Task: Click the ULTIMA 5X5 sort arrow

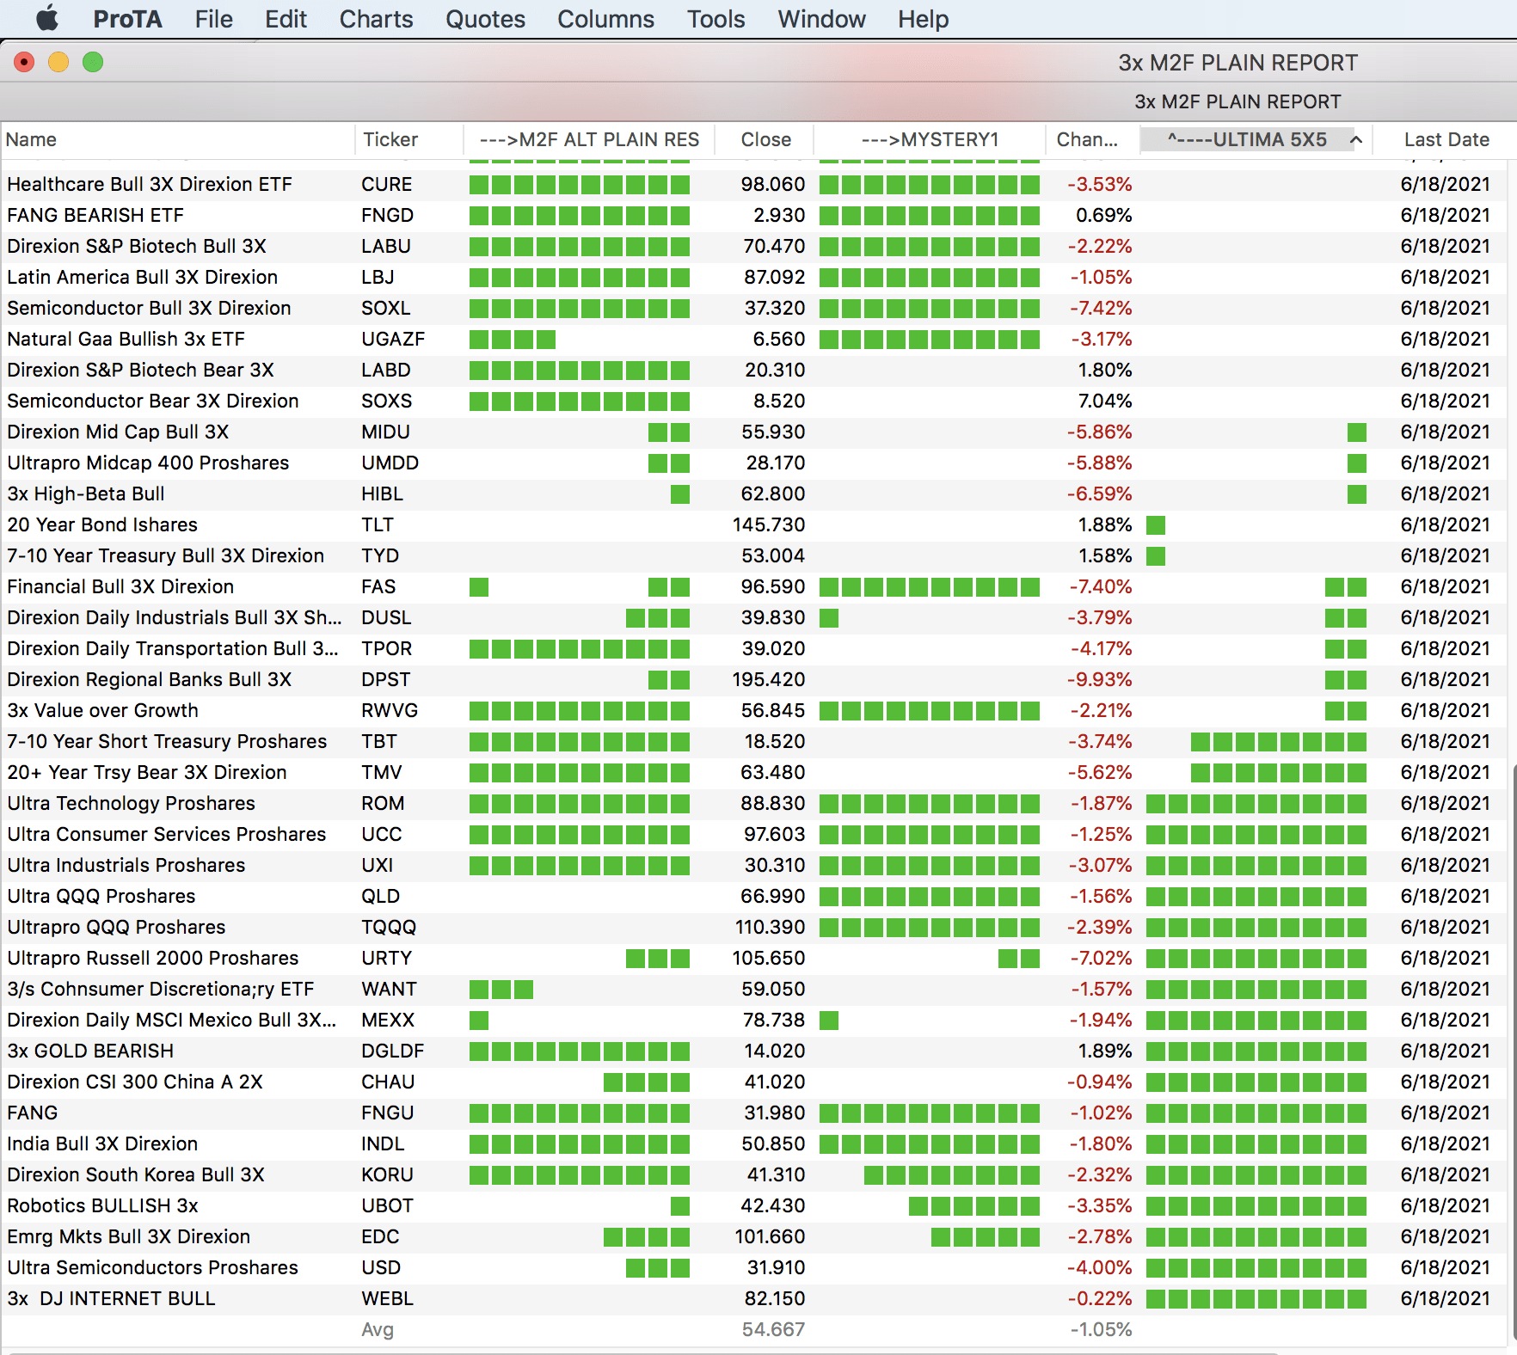Action: pos(1356,139)
